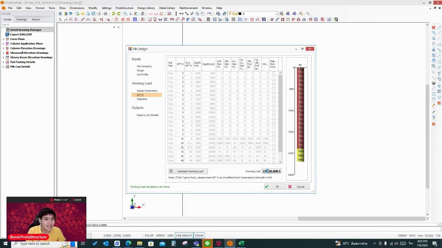442x248 pixels.
Task: Switch to the Drawings tab
Action: [x=21, y=20]
